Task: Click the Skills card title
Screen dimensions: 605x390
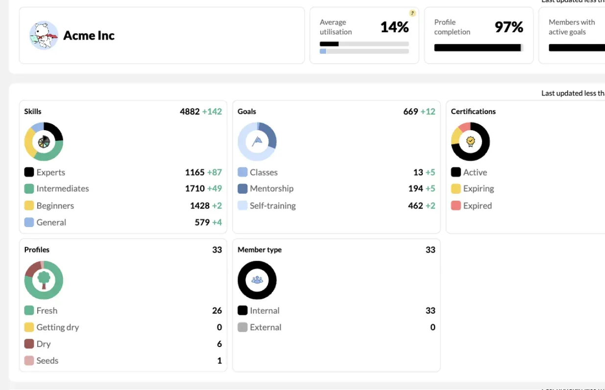Action: point(33,112)
